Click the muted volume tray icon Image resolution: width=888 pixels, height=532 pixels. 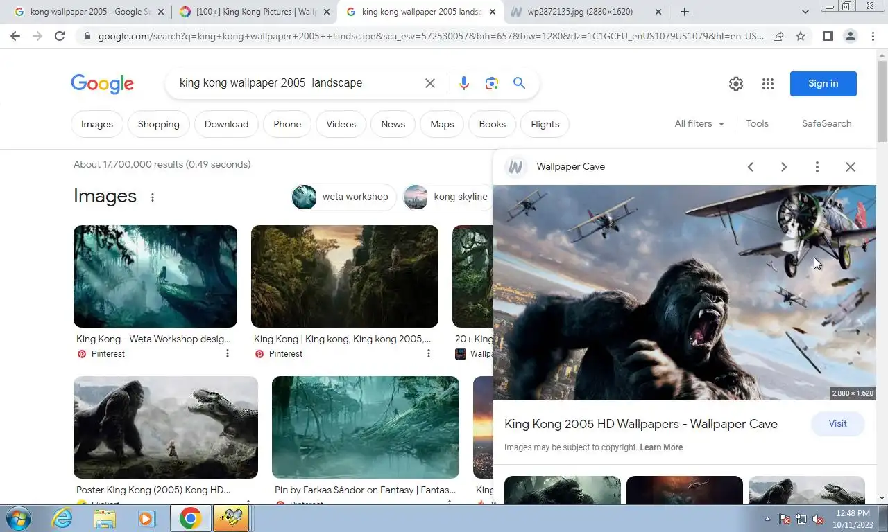click(818, 519)
